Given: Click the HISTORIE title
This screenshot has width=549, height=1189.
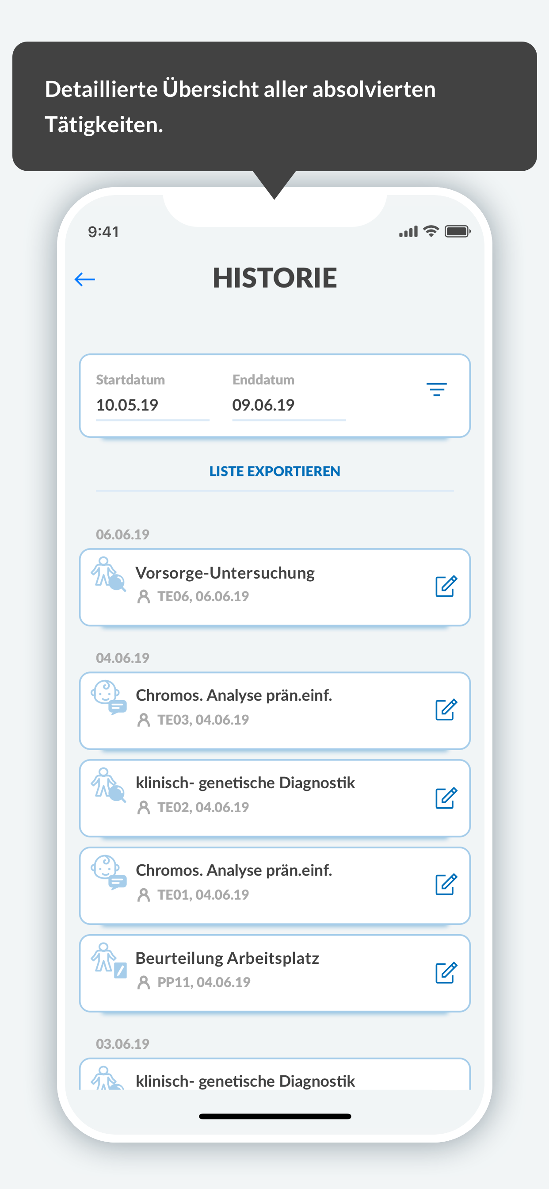Looking at the screenshot, I should (x=275, y=278).
